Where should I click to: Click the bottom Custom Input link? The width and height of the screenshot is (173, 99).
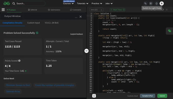133,96
